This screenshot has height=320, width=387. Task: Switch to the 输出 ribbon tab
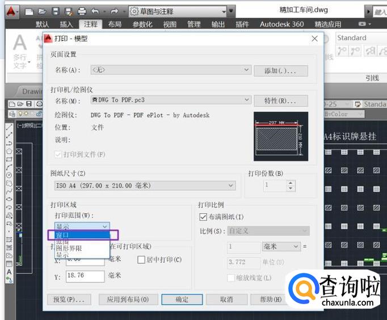coord(218,24)
